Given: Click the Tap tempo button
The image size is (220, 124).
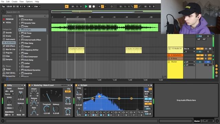Looking at the screenshot, I should [3, 7].
